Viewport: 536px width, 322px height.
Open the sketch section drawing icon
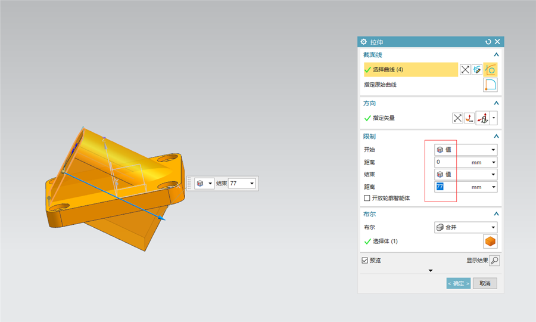click(477, 70)
